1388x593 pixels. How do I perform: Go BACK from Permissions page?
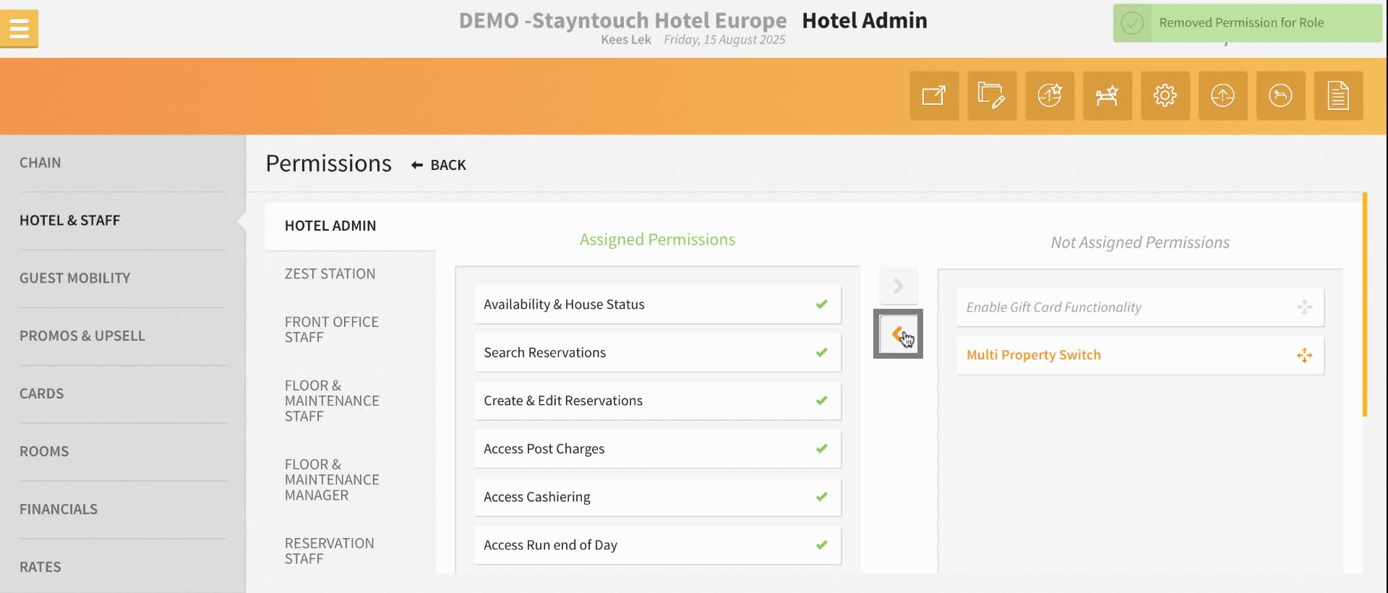click(439, 165)
